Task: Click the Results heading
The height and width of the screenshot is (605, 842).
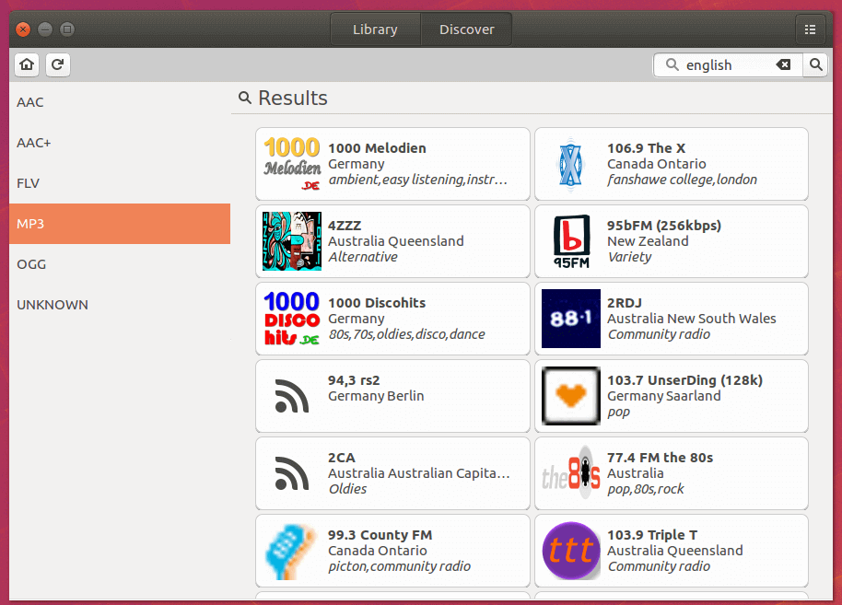Action: (x=293, y=99)
